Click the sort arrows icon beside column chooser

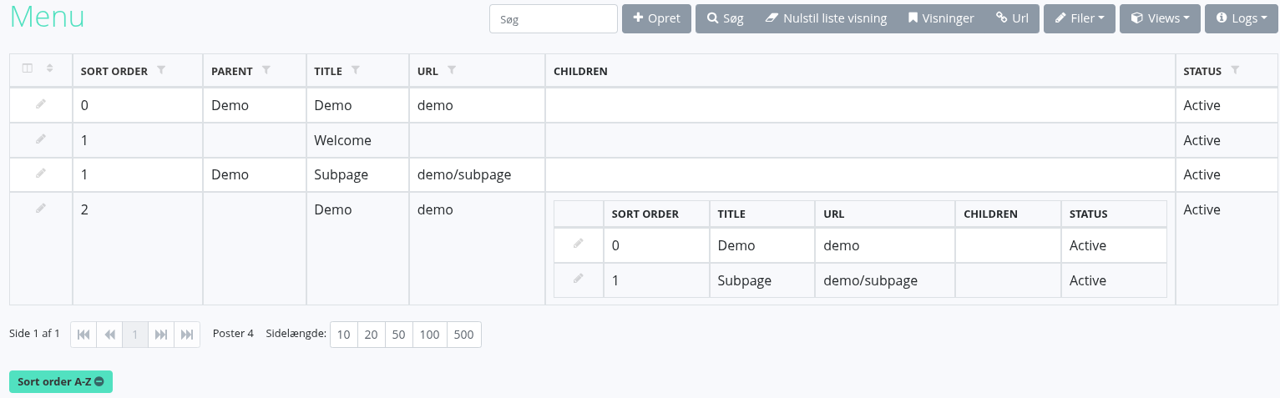pyautogui.click(x=50, y=68)
